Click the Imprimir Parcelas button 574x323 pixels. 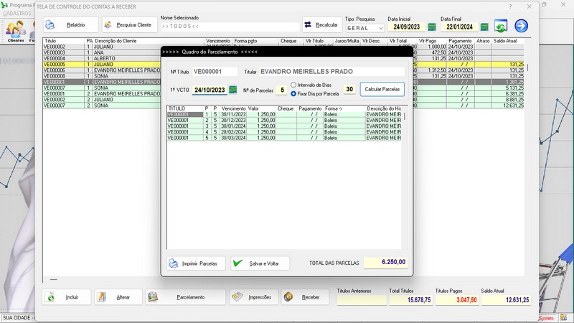tap(192, 263)
